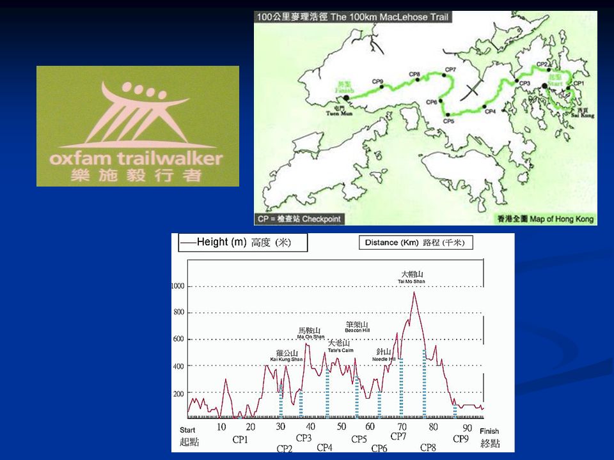
Task: Click the Kai Kung Shan peak label
Action: (x=287, y=356)
